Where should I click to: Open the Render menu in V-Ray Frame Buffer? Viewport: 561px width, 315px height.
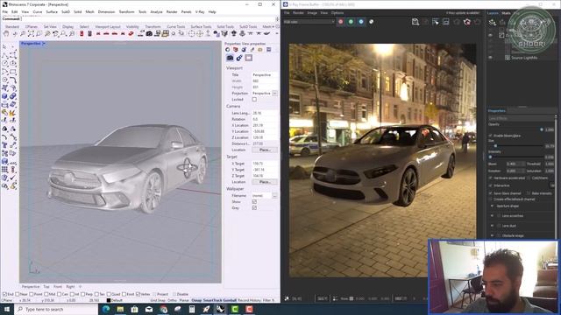298,13
